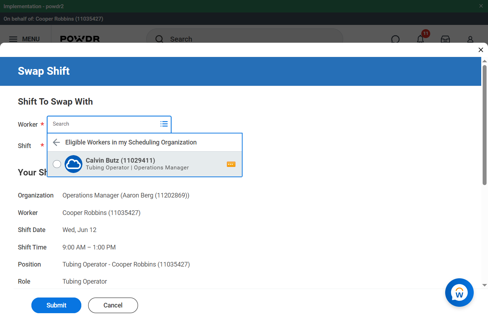The image size is (488, 321).
Task: Go back with the left arrow icon
Action: click(56, 142)
